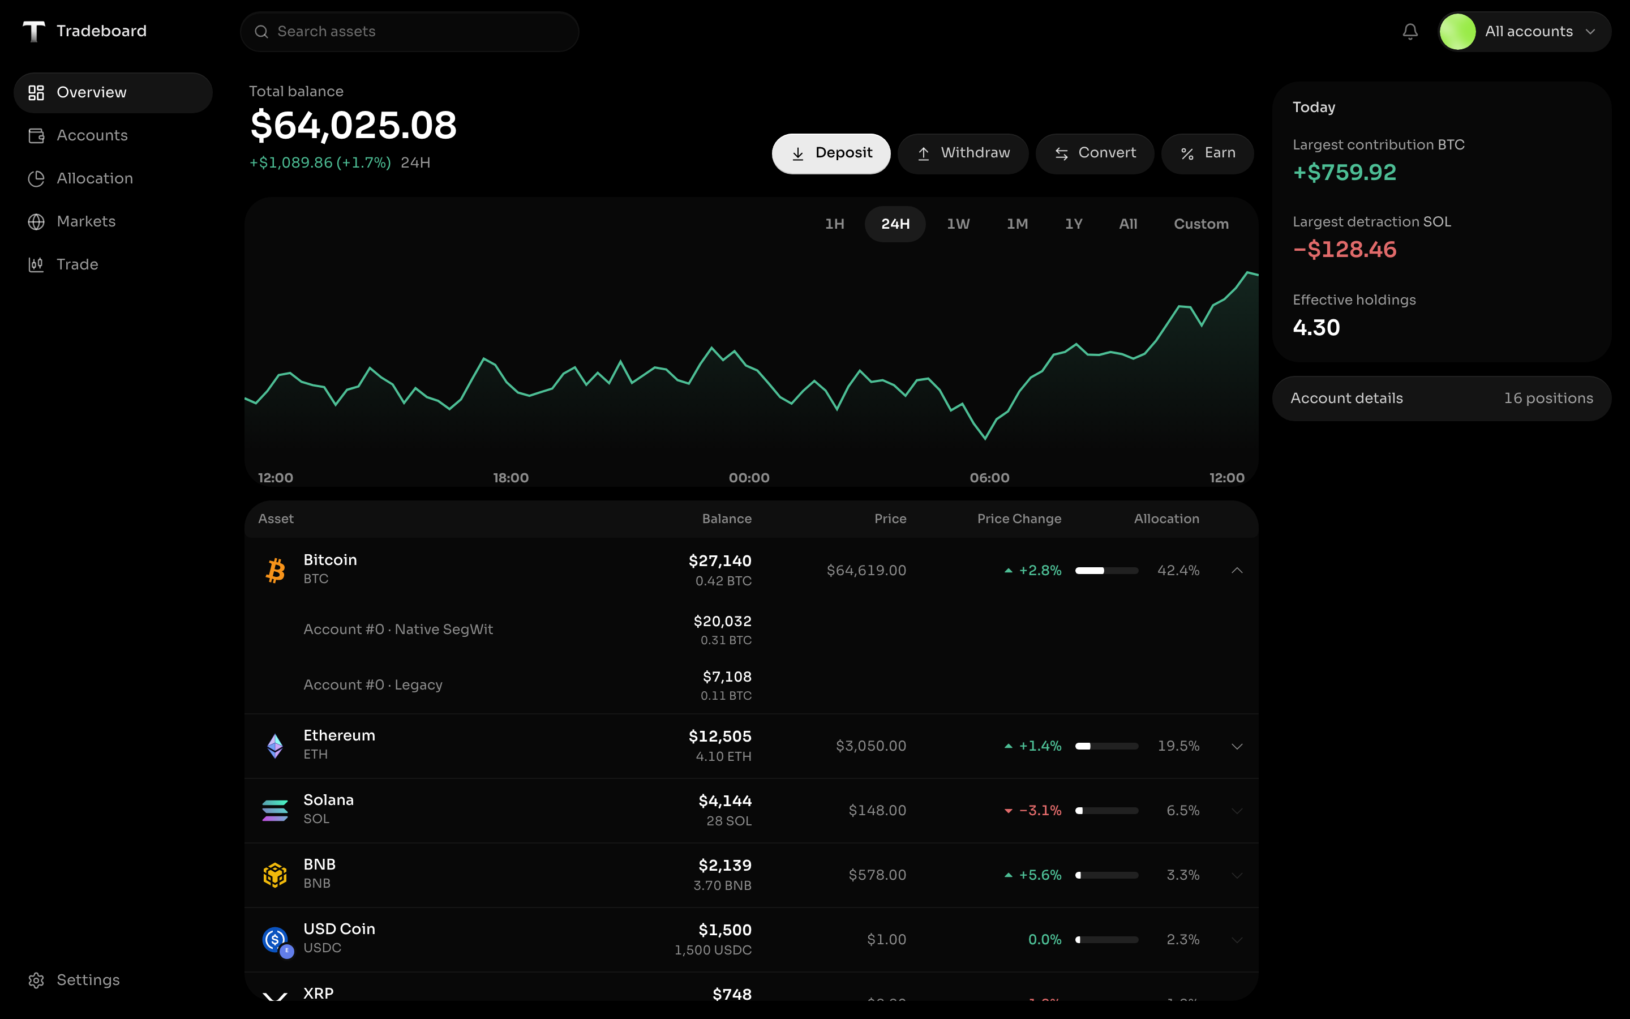The width and height of the screenshot is (1630, 1019).
Task: Click the search magnifier icon
Action: [x=261, y=32]
